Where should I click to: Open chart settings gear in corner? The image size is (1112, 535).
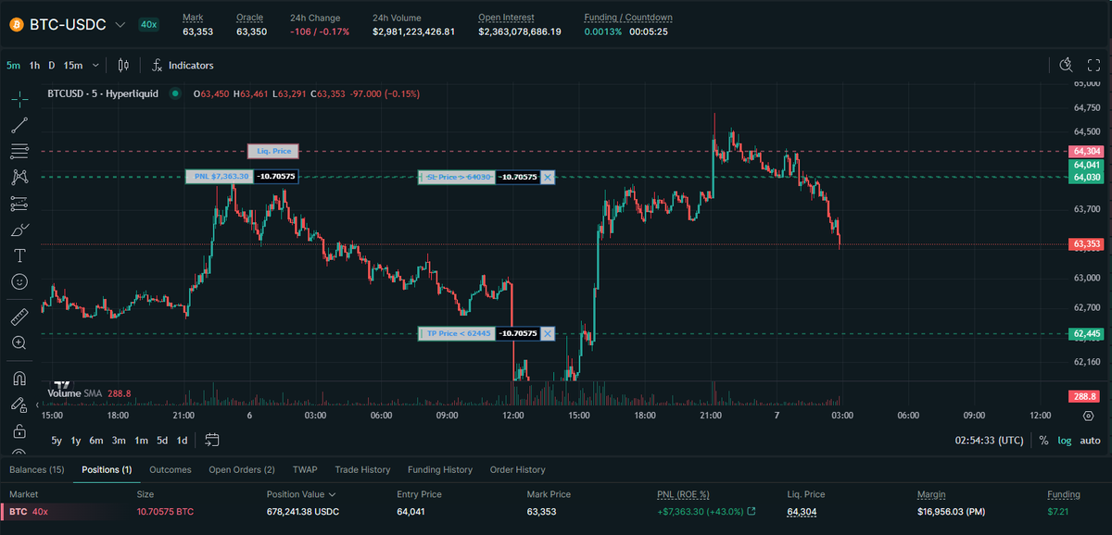click(x=1088, y=416)
